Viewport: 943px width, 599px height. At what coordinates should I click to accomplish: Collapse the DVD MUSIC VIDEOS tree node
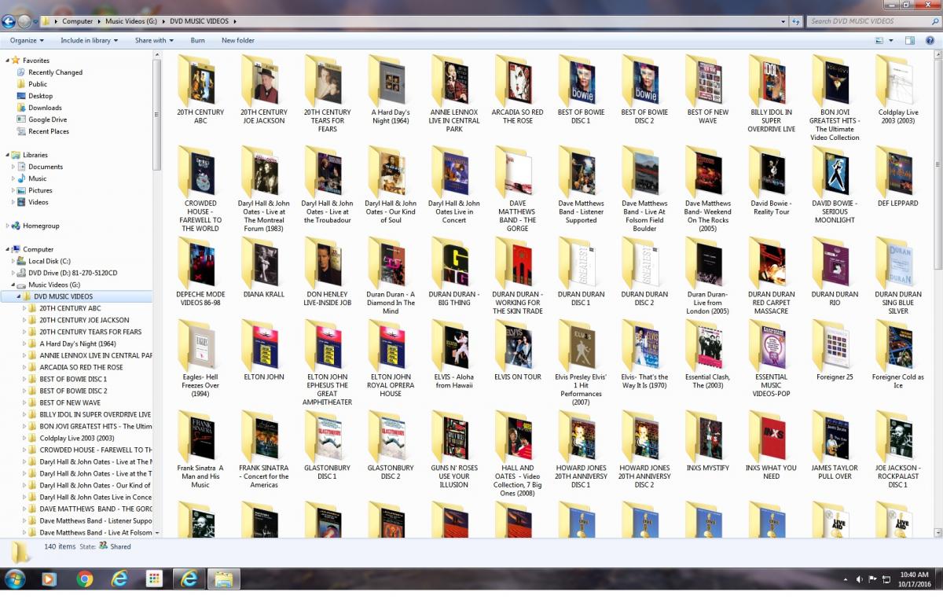point(19,296)
